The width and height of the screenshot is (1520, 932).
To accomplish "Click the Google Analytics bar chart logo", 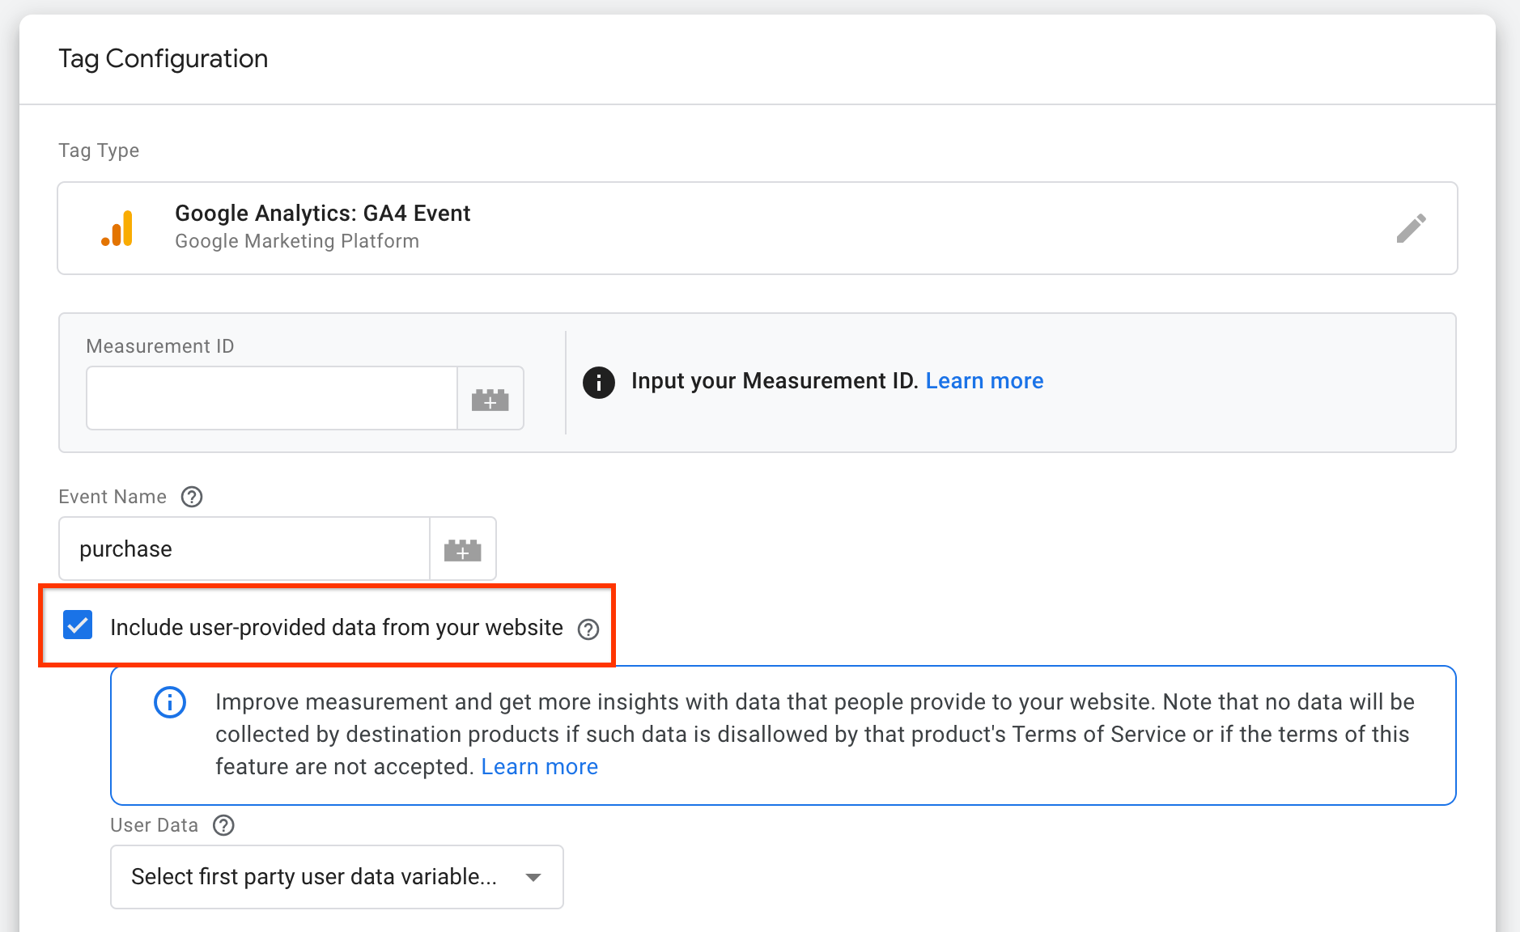I will pos(117,228).
